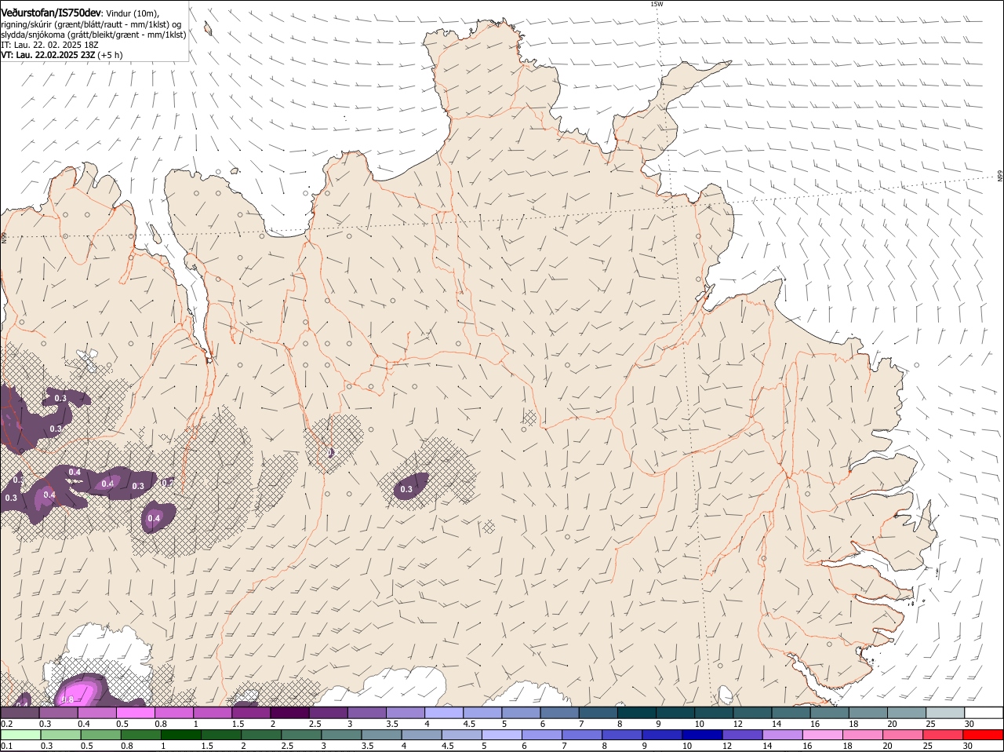Click the N99 label on left edge
The height and width of the screenshot is (752, 1004).
4,236
